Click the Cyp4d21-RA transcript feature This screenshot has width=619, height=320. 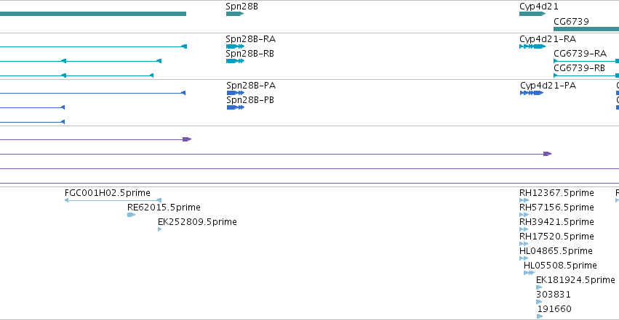coord(532,46)
